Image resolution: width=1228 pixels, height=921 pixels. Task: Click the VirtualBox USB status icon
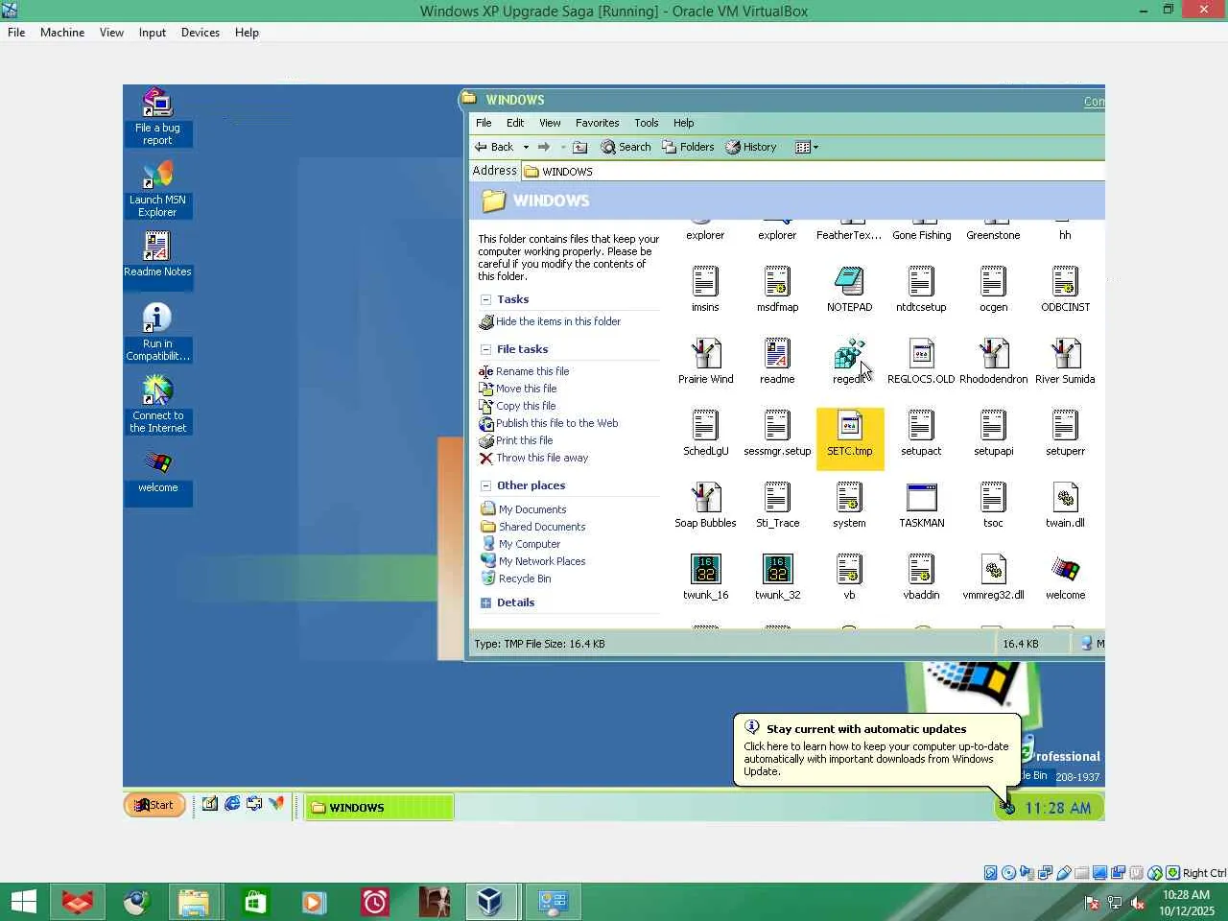(1063, 873)
